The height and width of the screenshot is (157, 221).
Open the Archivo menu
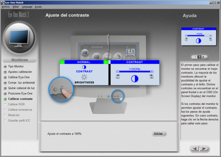point(6,7)
